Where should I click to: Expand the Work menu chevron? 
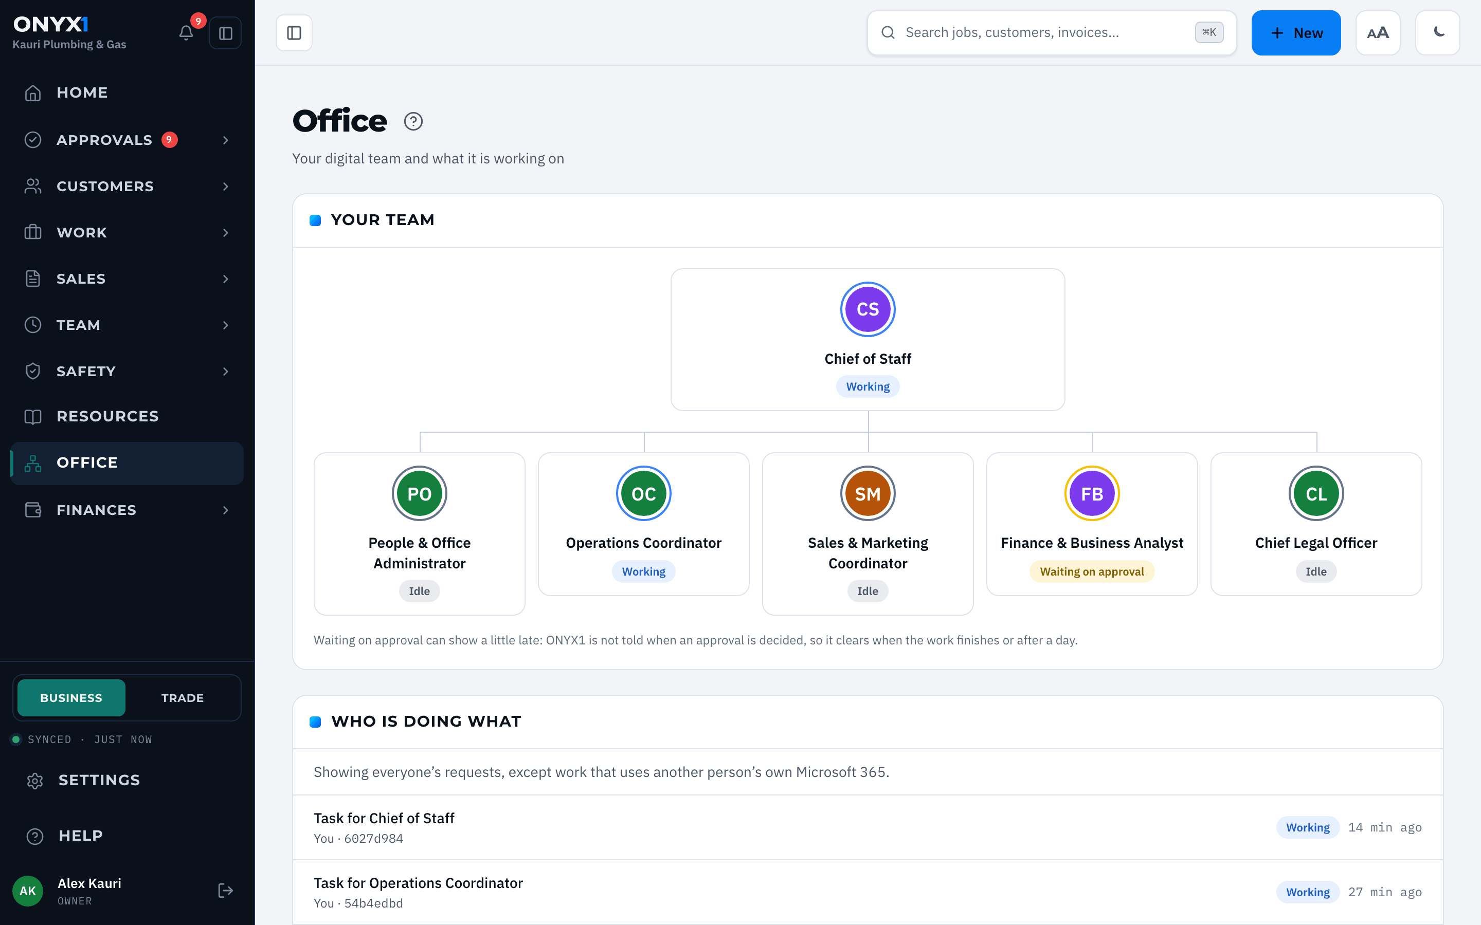coord(226,232)
